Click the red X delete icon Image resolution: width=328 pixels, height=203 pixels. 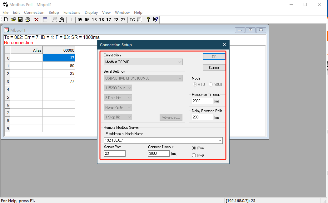point(37,20)
